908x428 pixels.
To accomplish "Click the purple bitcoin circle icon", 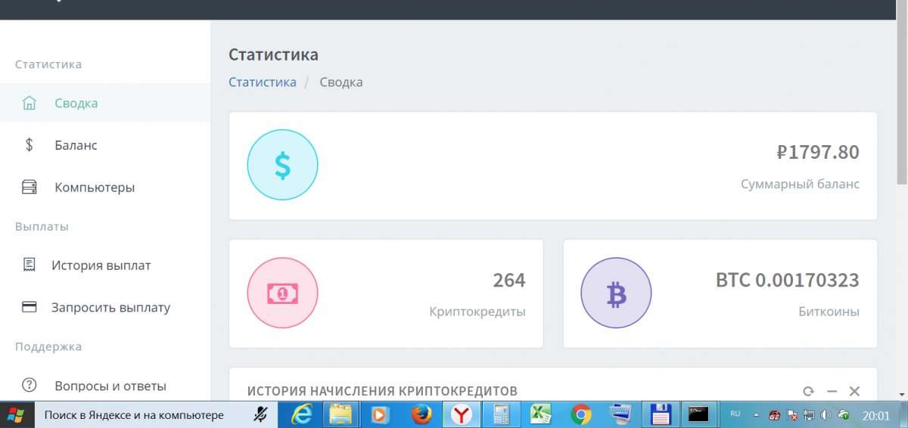I will click(616, 293).
